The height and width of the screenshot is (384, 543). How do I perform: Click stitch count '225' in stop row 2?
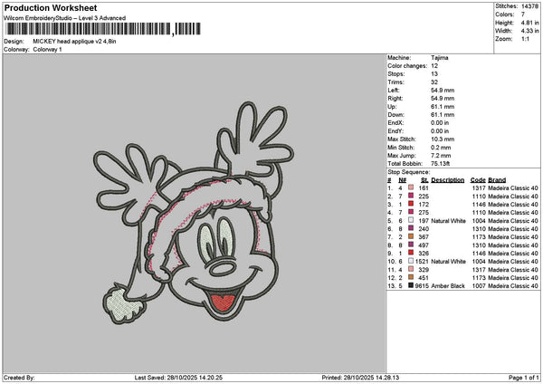[x=424, y=197]
